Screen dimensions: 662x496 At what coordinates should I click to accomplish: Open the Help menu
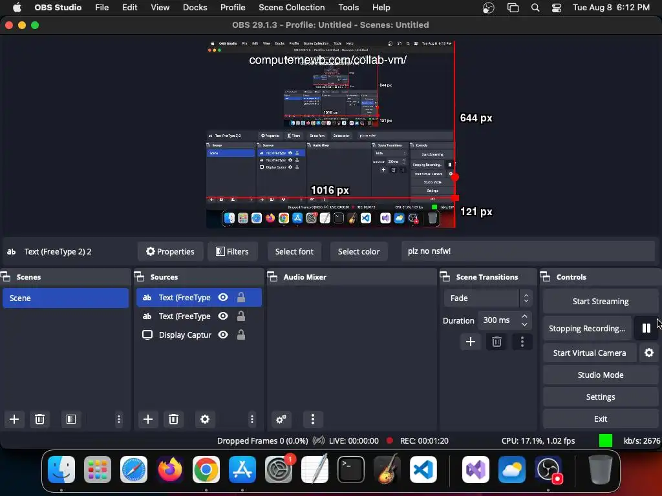pos(381,8)
